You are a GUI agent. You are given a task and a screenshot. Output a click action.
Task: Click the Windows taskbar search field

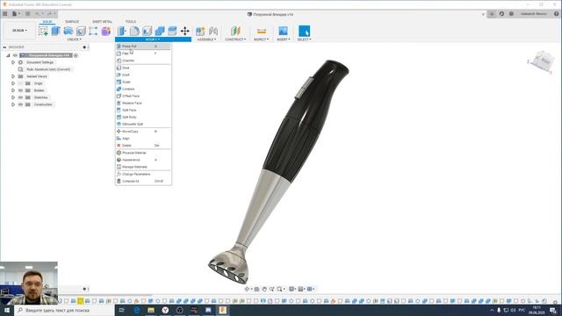pyautogui.click(x=64, y=310)
